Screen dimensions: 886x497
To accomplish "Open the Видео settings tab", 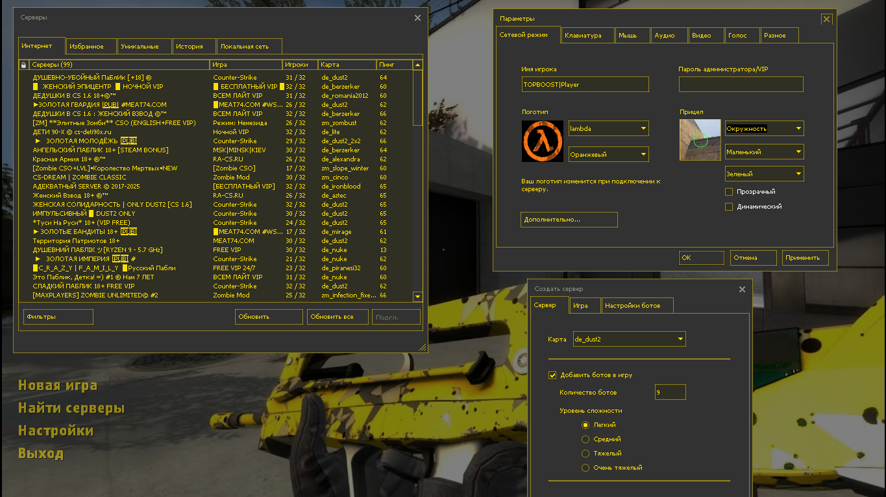I will pos(706,35).
